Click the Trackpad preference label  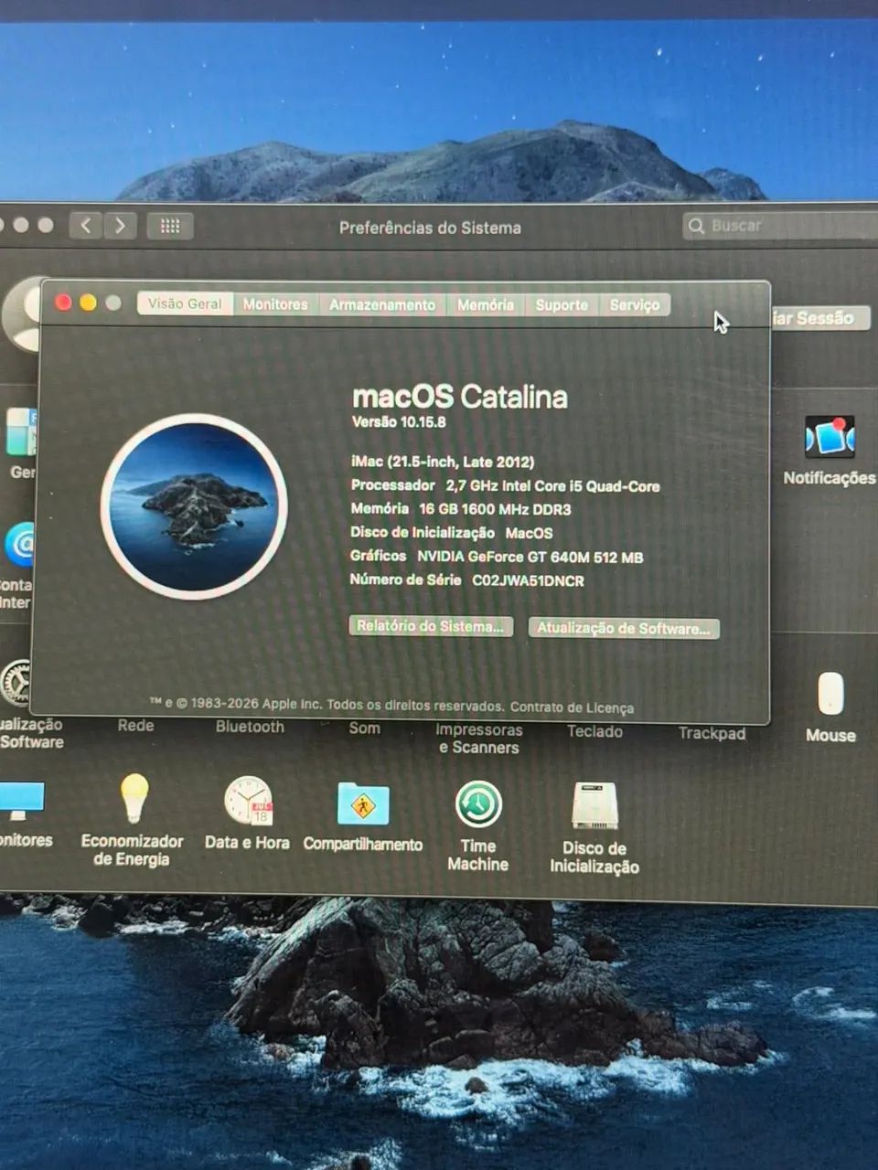coord(712,733)
